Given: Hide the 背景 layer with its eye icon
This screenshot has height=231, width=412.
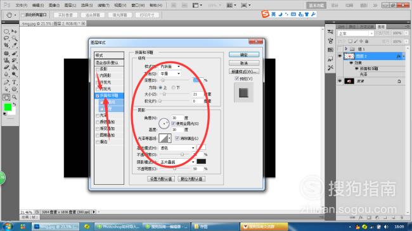Looking at the screenshot, I should click(x=340, y=81).
